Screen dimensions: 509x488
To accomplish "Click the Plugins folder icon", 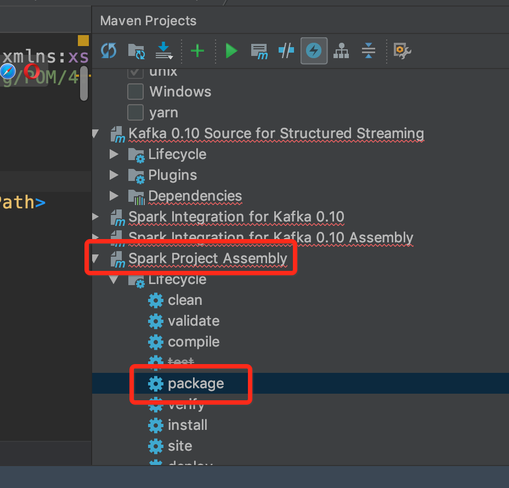I will pyautogui.click(x=137, y=176).
